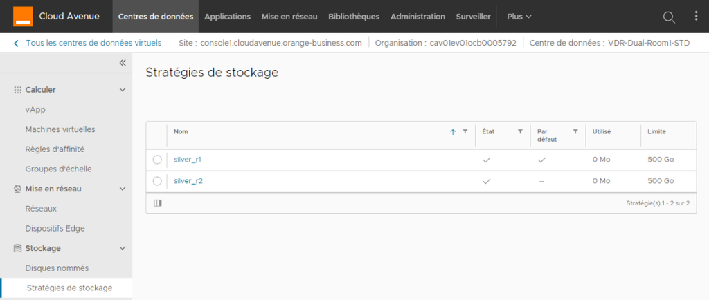709x300 pixels.
Task: Go back to Tous les centres de données virtuels
Action: (93, 44)
